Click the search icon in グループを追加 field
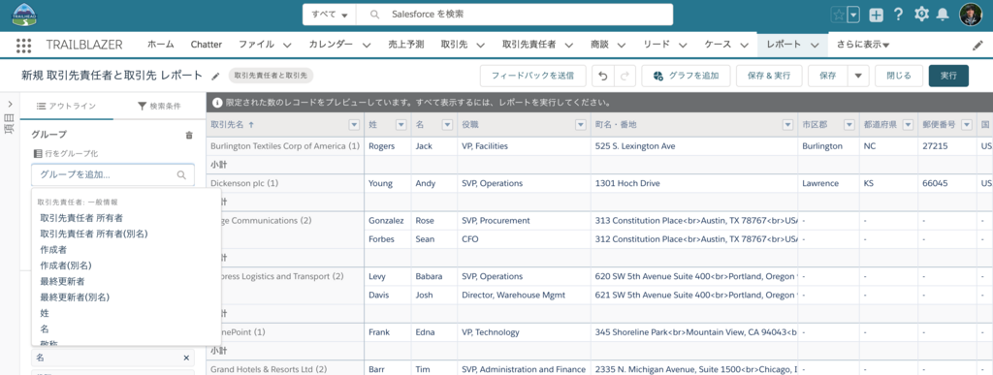This screenshot has width=993, height=375. [x=181, y=175]
